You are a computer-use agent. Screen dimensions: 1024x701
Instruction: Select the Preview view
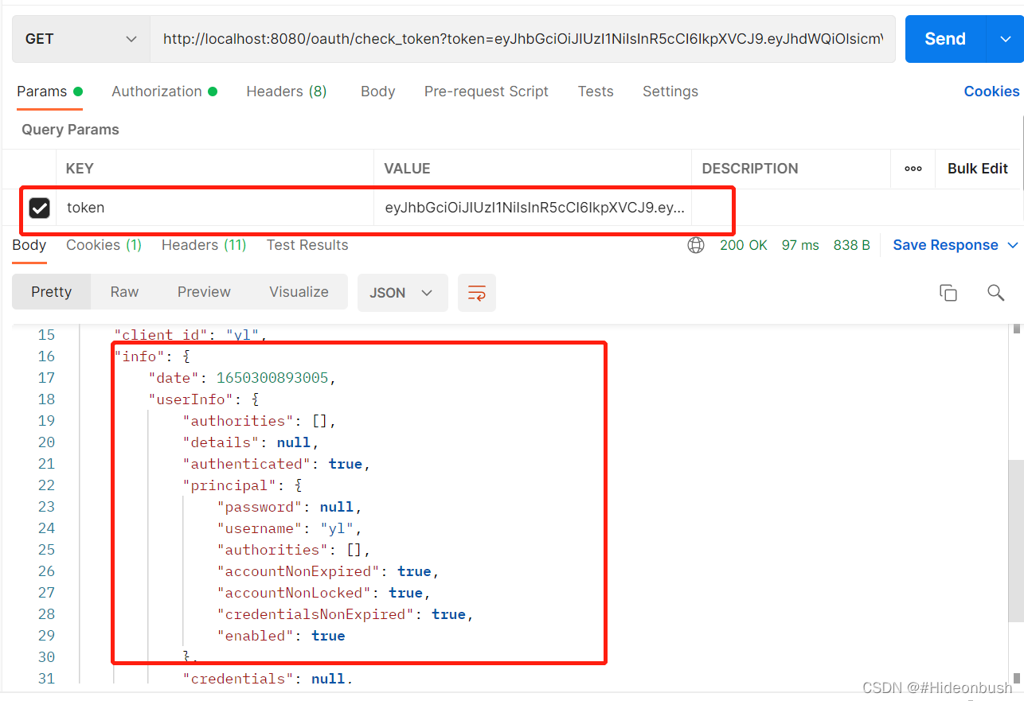click(x=204, y=292)
